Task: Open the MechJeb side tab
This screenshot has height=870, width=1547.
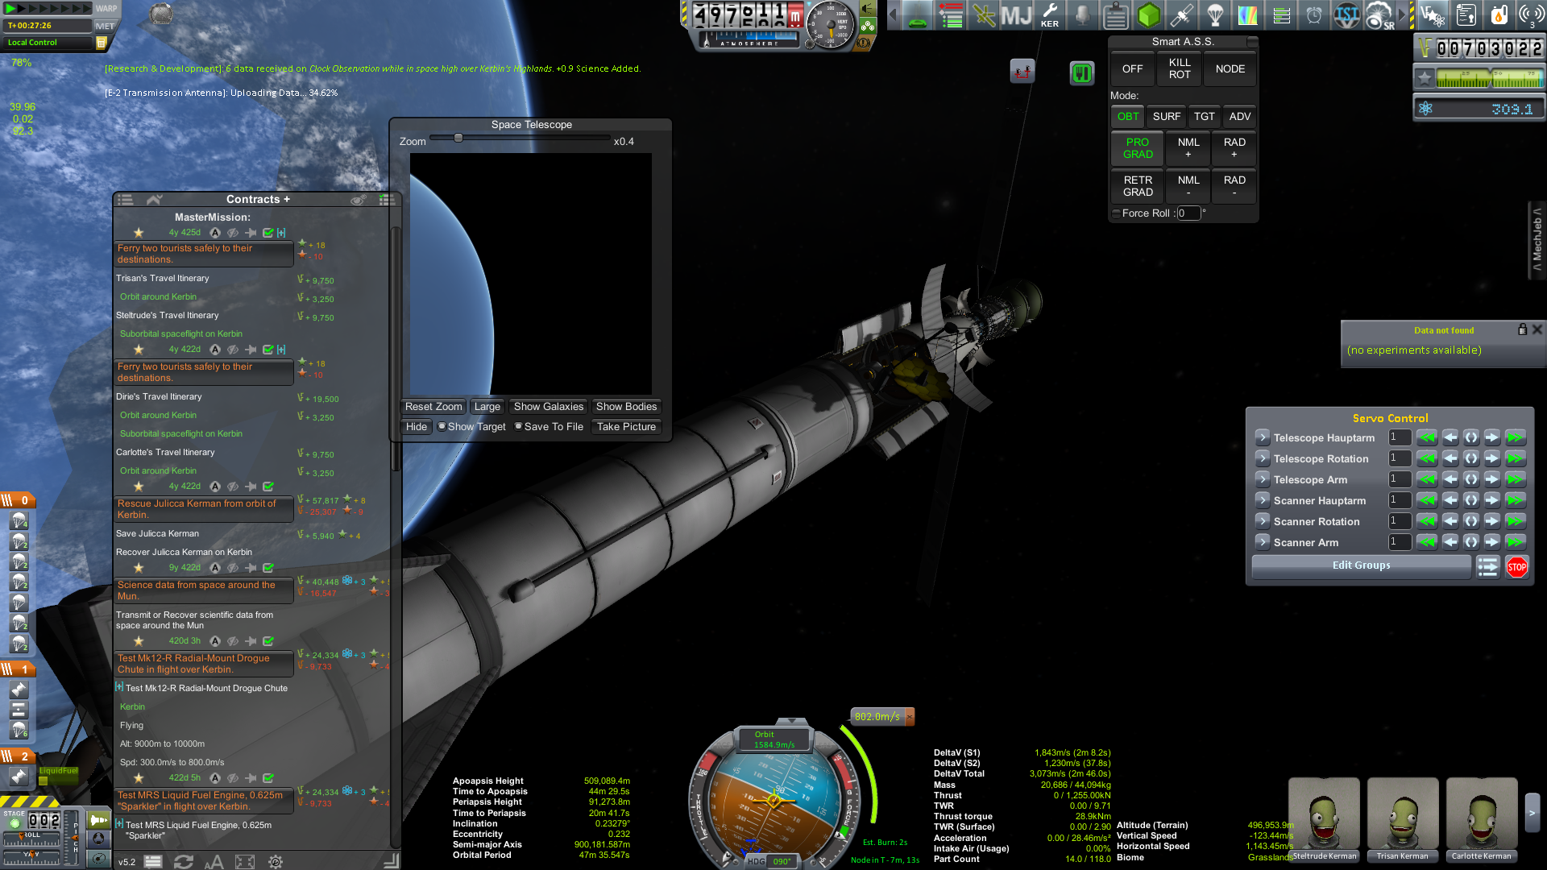Action: click(1537, 239)
